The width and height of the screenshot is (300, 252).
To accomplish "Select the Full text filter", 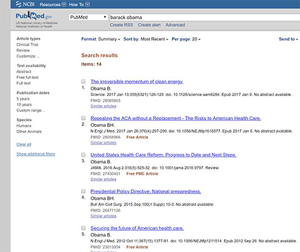I will point(24,83).
